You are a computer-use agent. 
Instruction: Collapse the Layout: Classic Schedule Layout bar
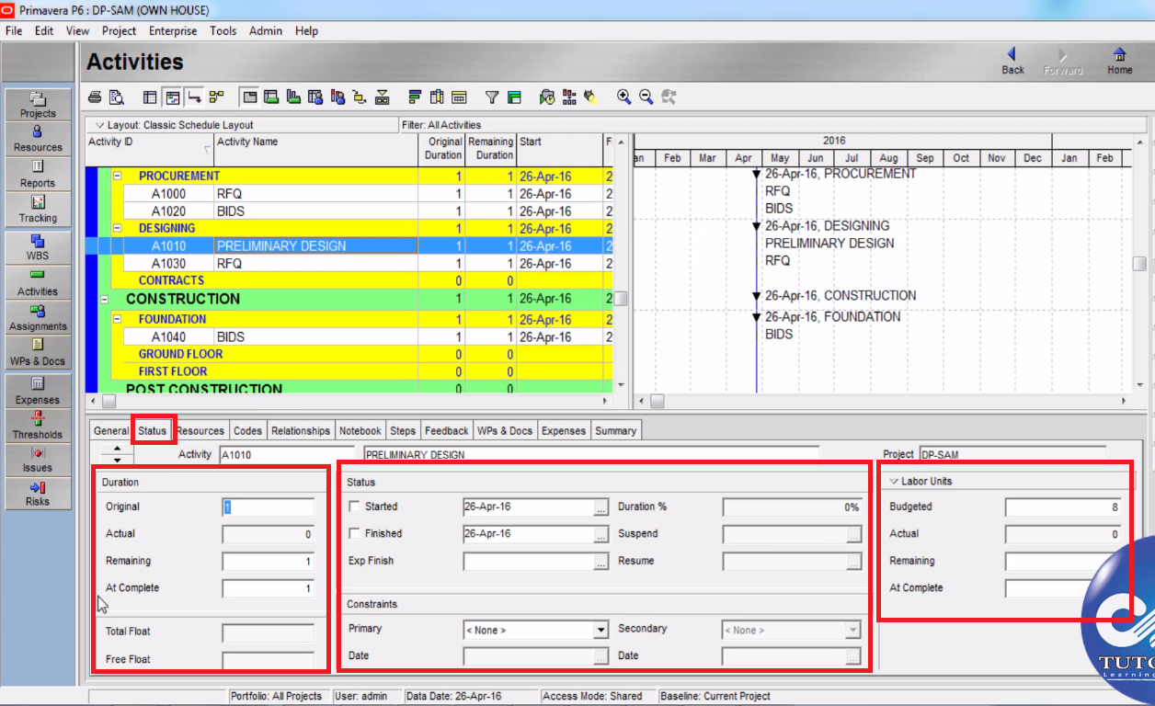pyautogui.click(x=99, y=124)
